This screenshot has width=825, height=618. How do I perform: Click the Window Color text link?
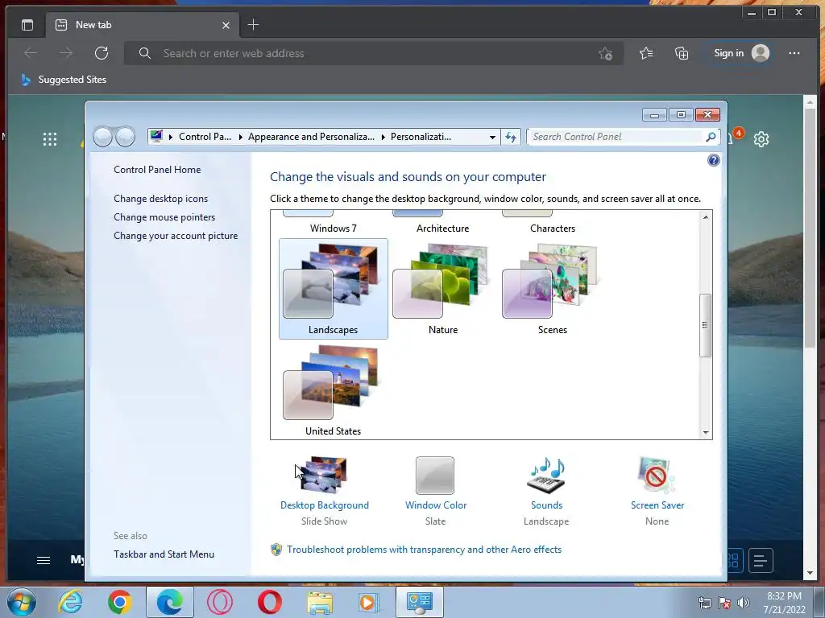click(x=436, y=505)
